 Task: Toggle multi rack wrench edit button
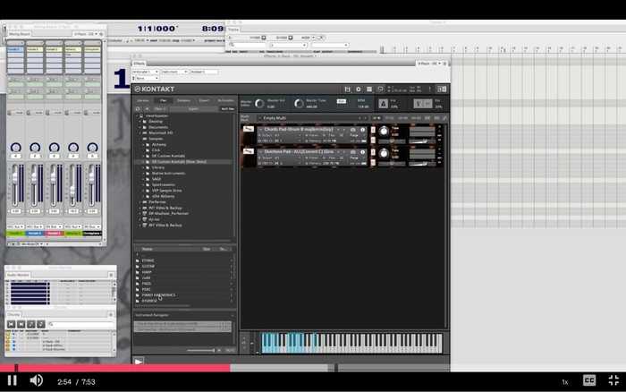(444, 118)
